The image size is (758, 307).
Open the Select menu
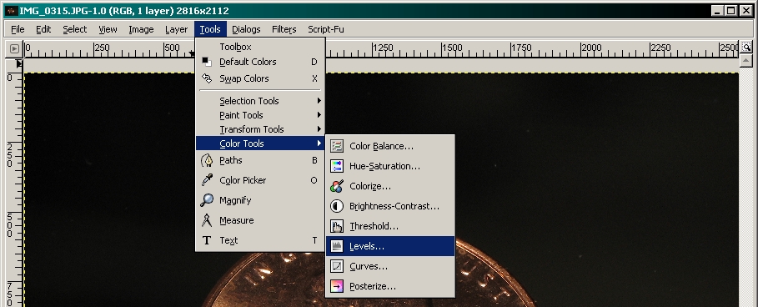pos(75,29)
